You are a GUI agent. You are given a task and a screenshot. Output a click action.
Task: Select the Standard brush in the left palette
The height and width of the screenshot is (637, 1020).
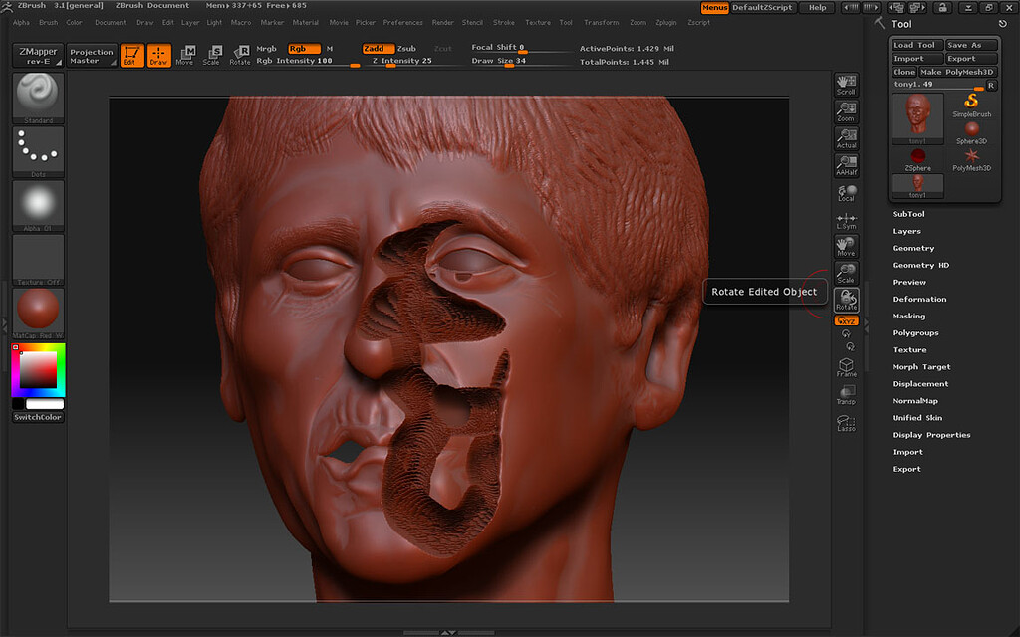[37, 95]
